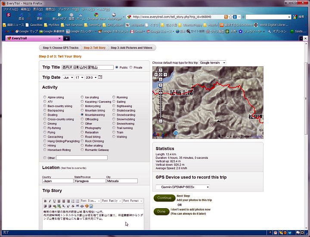Apply italic in Trip Story editor

pyautogui.click(x=50, y=201)
